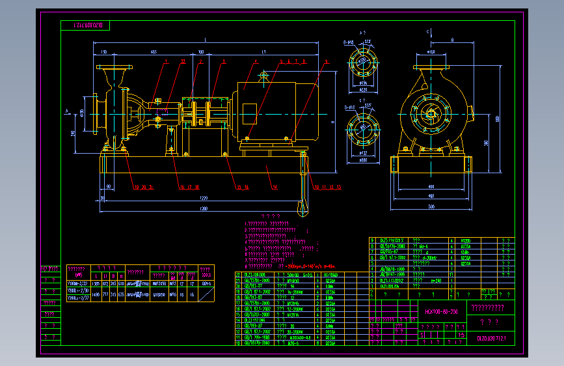Click the φ220 dimension of upper flange view
Screen dimensions: 564x366
[x=363, y=90]
